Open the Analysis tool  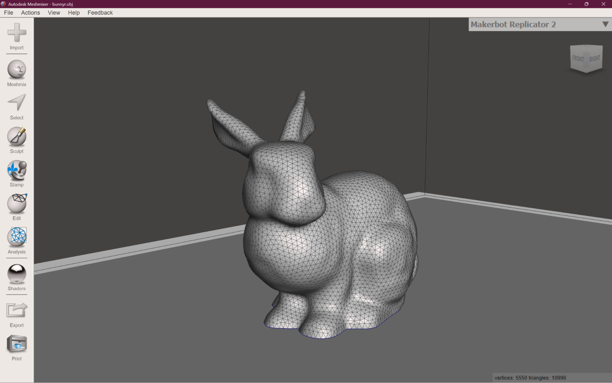(x=17, y=237)
